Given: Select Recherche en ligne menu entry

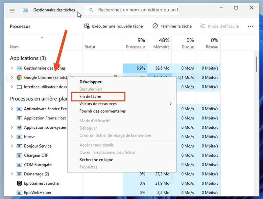Looking at the screenshot, I should 96,160.
